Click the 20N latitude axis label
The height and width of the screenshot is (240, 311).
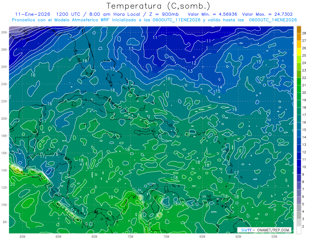[x=4, y=119]
